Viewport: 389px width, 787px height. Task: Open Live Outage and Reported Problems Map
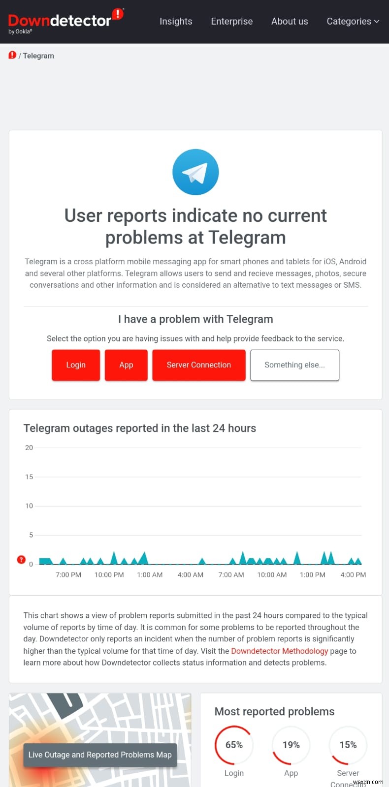pyautogui.click(x=100, y=755)
